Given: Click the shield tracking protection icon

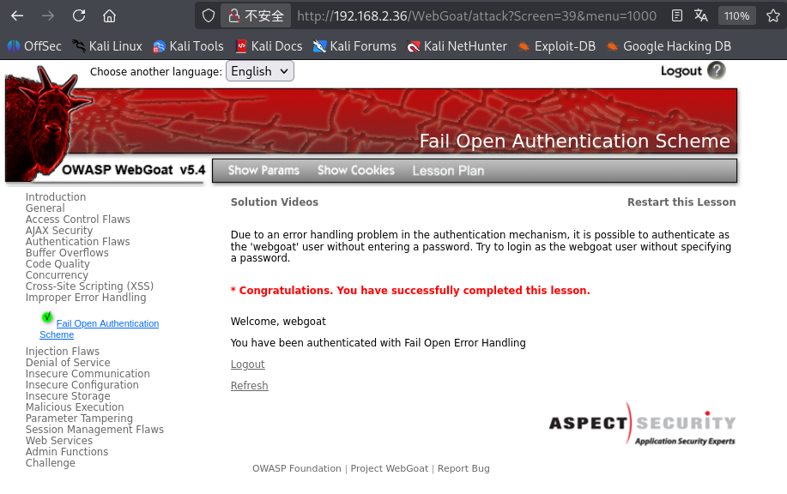Looking at the screenshot, I should coord(209,16).
